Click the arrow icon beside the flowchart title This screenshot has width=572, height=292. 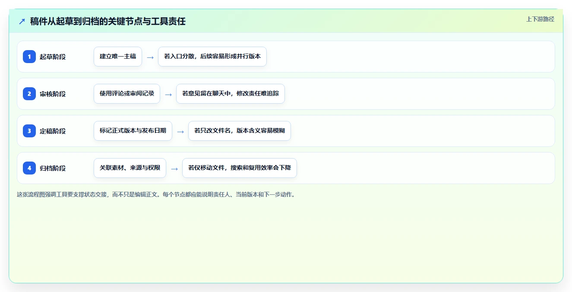(22, 21)
